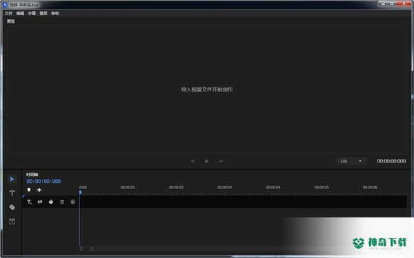Click the plus add track icon

39,190
